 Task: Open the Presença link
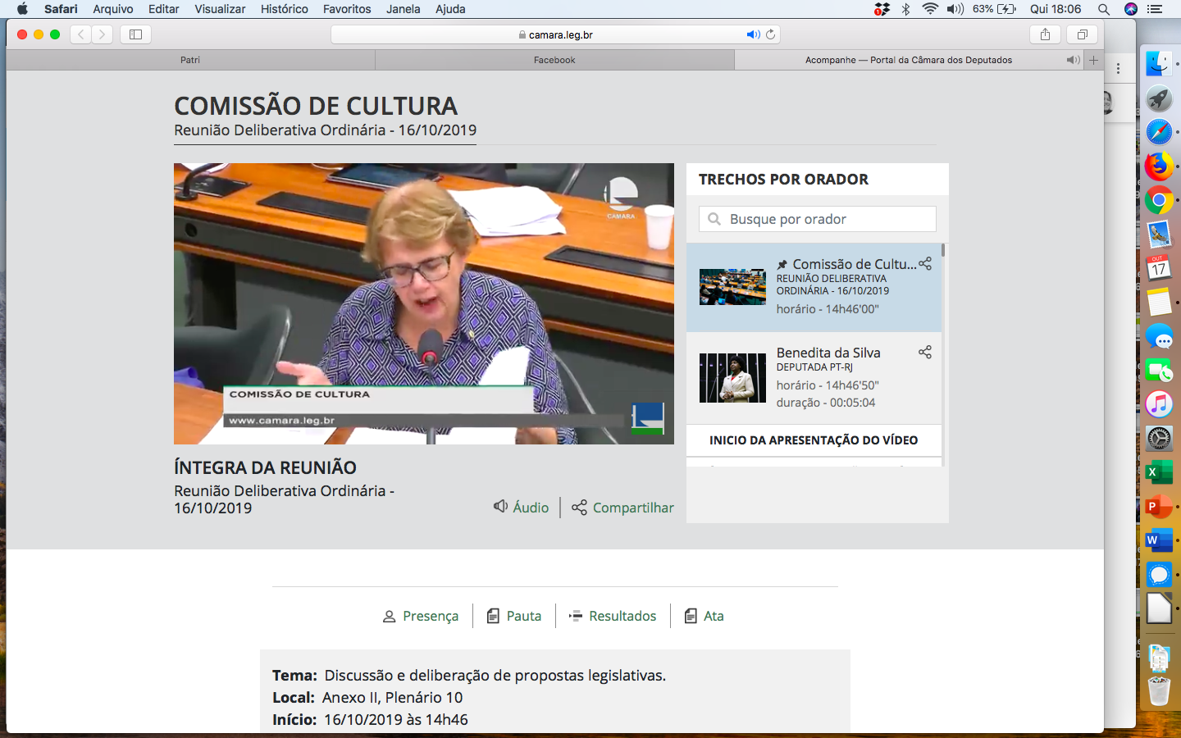click(x=421, y=616)
